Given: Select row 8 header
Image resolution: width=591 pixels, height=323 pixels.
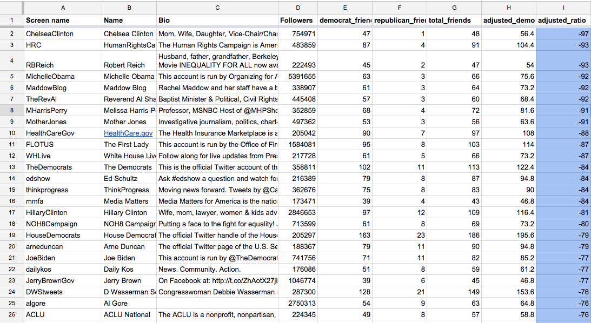Looking at the screenshot, I should (x=12, y=111).
